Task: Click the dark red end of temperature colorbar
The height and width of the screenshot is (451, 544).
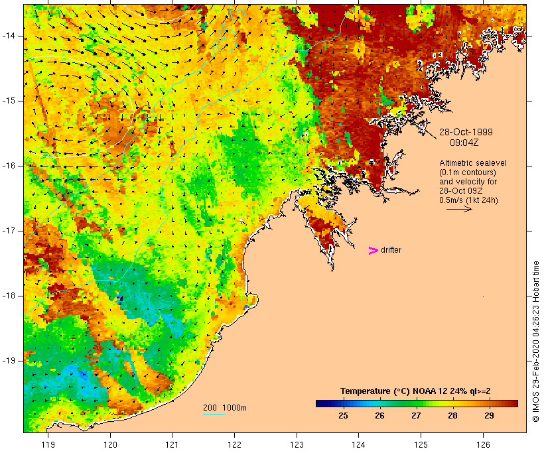Action: coord(513,403)
